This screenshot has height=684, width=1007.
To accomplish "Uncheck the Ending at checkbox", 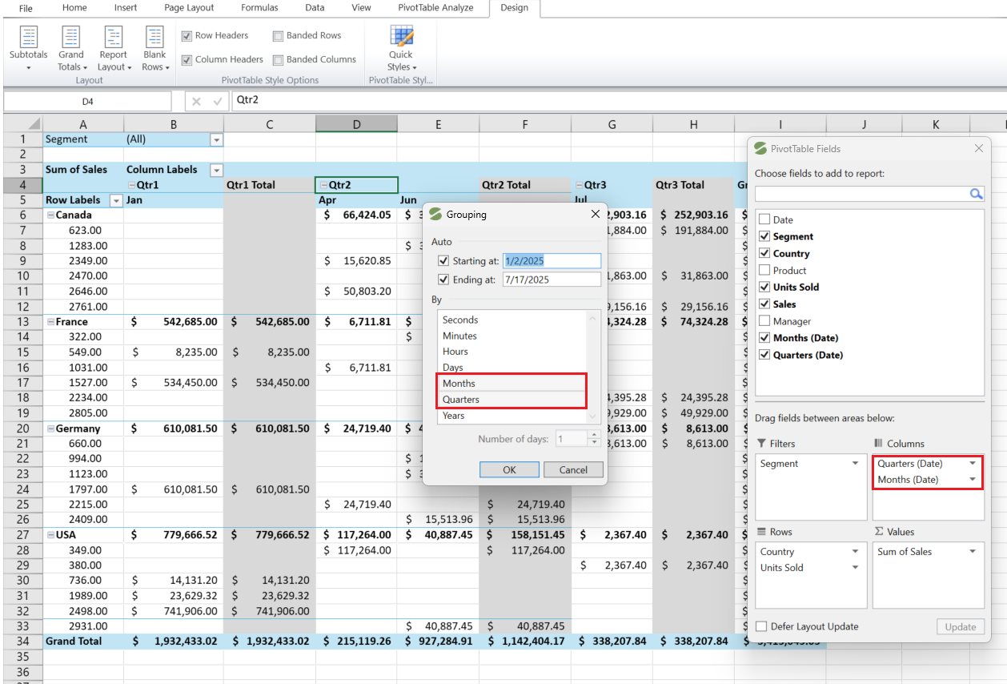I will click(443, 280).
